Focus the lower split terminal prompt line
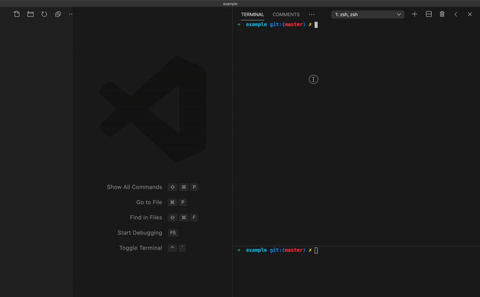 coord(277,250)
